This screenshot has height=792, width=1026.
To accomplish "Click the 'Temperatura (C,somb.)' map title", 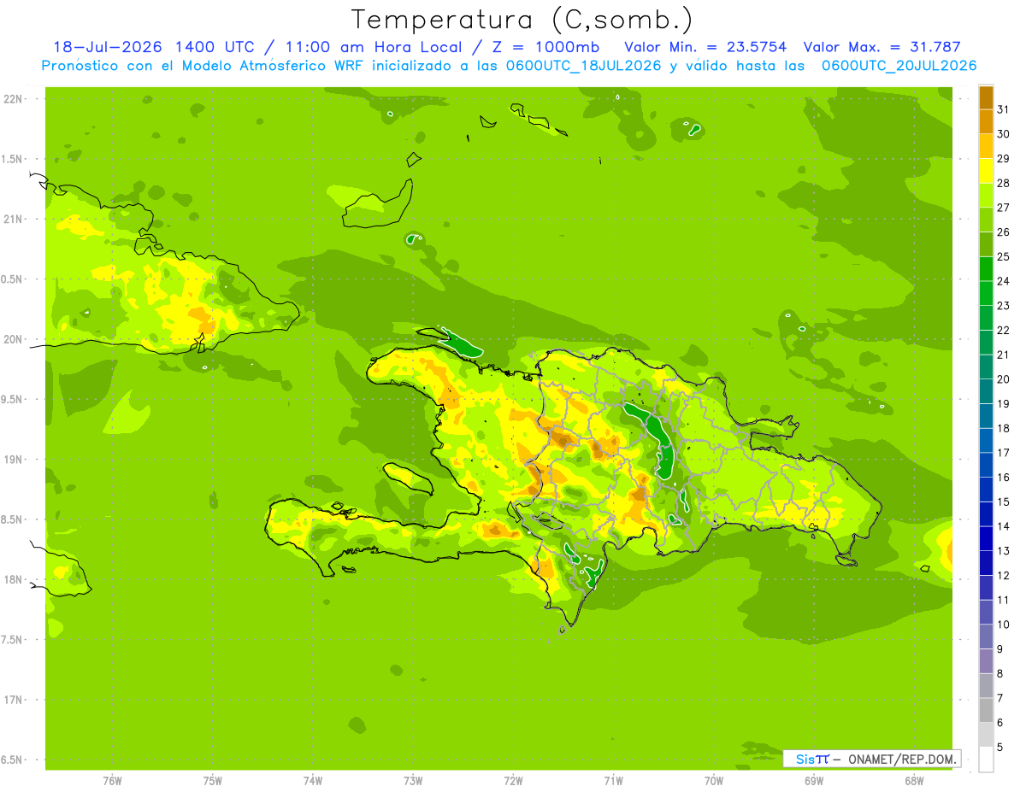I will [x=522, y=20].
